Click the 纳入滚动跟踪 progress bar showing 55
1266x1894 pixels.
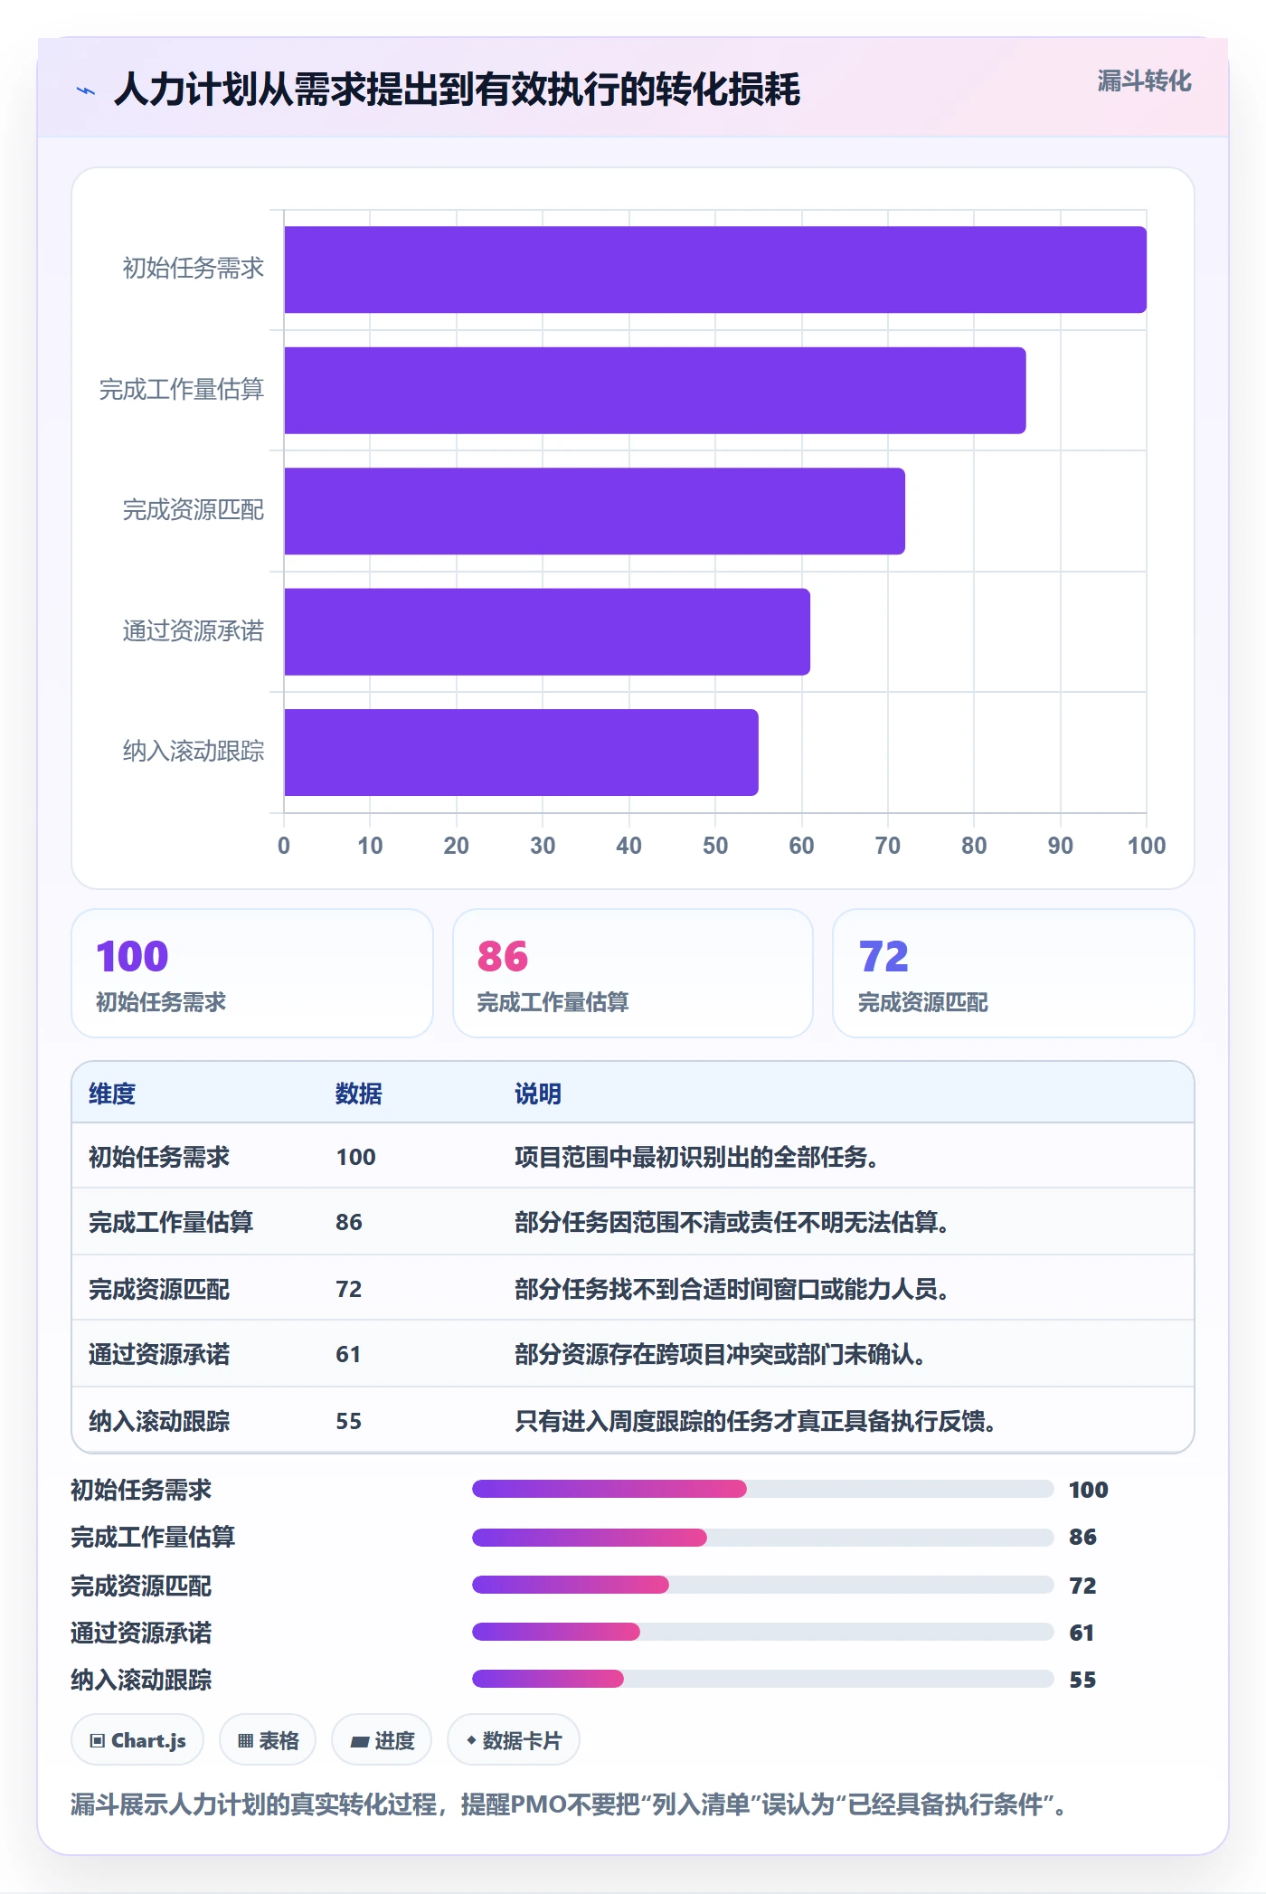[762, 1679]
